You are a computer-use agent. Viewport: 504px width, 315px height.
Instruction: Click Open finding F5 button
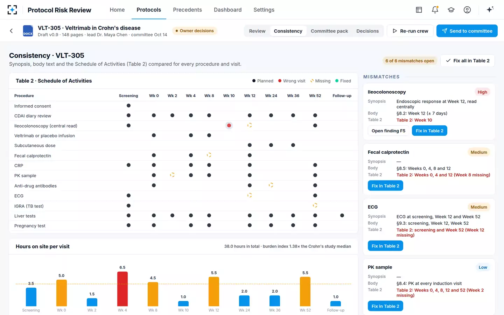388,131
